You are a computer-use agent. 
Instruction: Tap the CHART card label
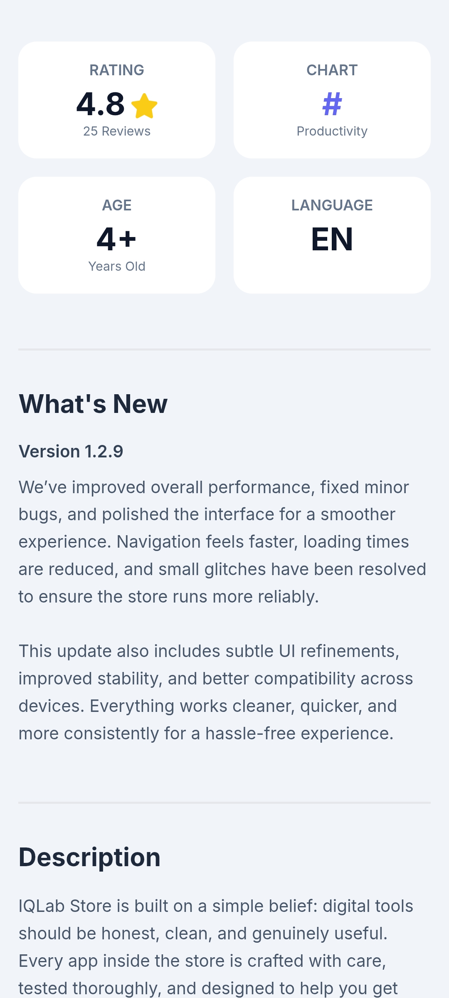[x=332, y=70]
